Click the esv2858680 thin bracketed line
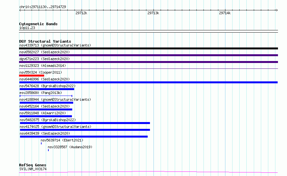This screenshot has height=176, width=287. [46, 96]
